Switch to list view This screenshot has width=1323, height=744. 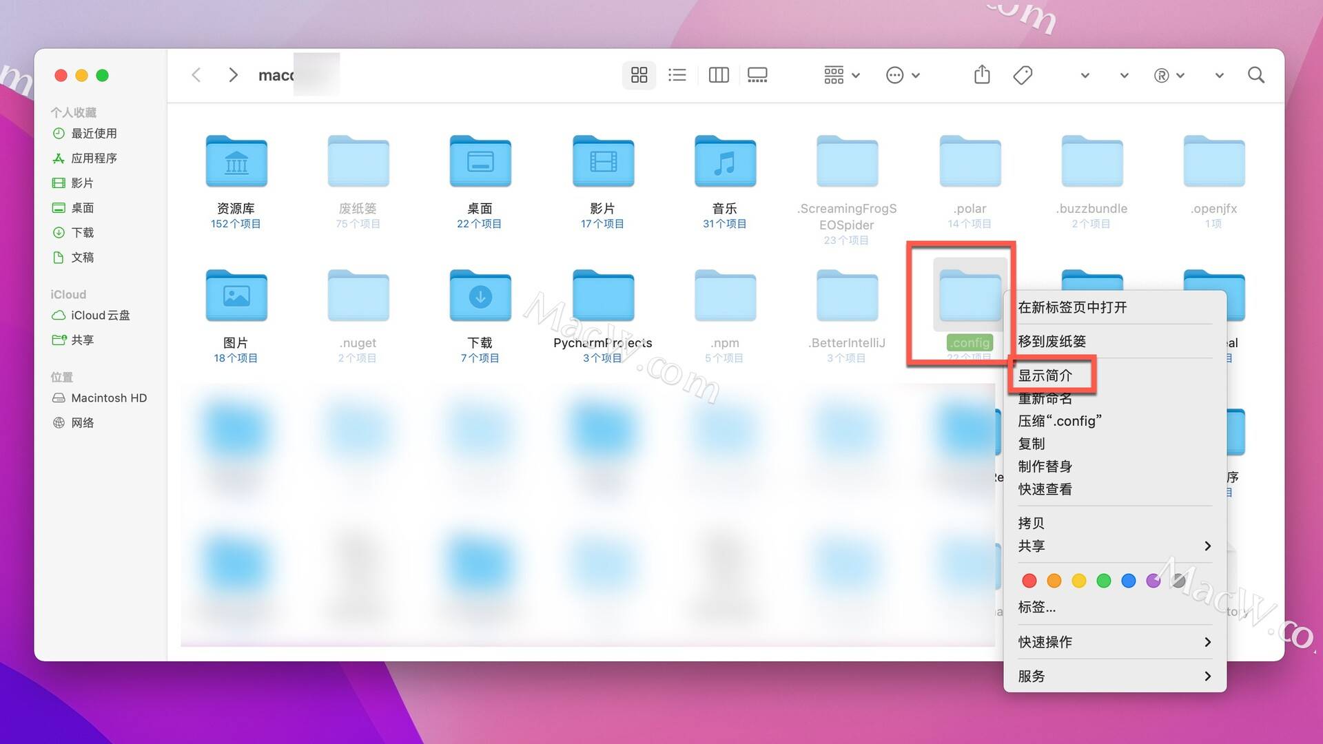click(x=677, y=75)
